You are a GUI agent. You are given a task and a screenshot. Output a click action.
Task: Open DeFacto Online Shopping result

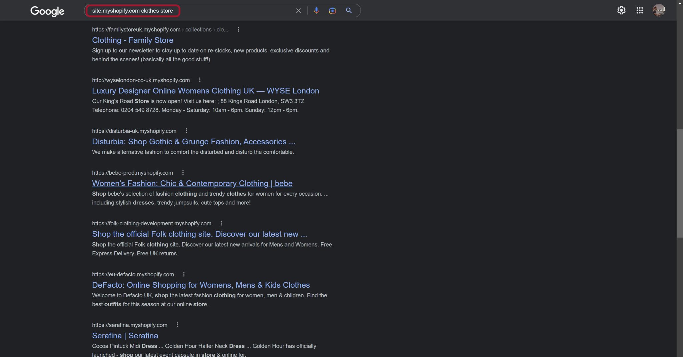(201, 285)
